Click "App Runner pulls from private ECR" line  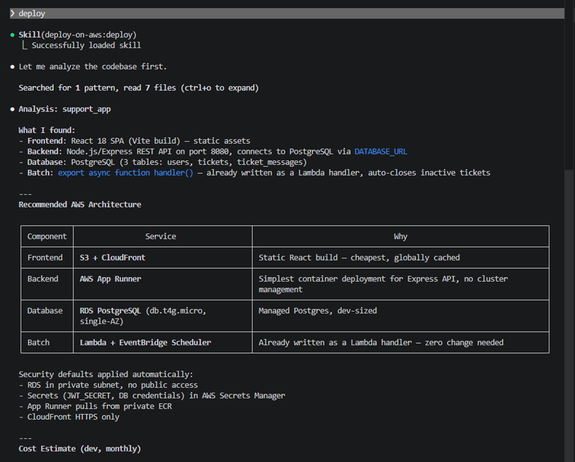[x=95, y=406]
